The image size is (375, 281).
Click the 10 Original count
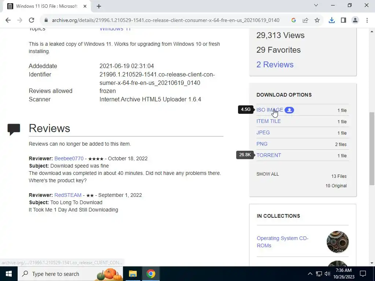pos(336,186)
